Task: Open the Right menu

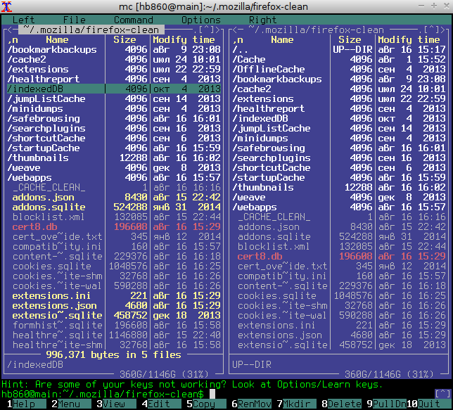Action: (262, 20)
